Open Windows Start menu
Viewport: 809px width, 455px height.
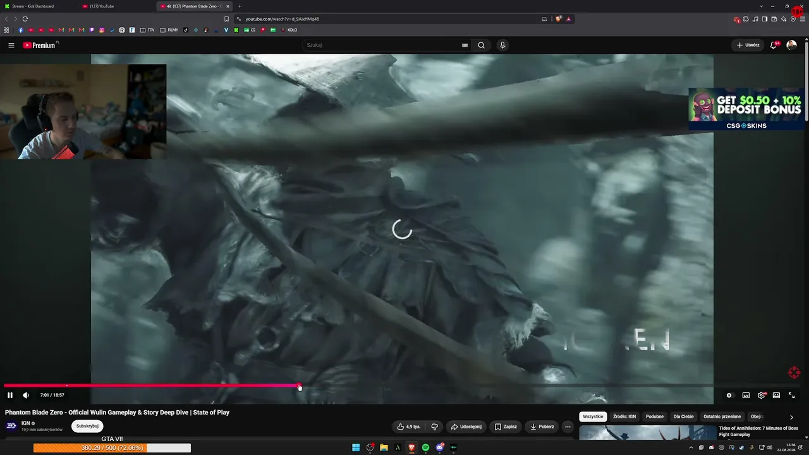[356, 447]
